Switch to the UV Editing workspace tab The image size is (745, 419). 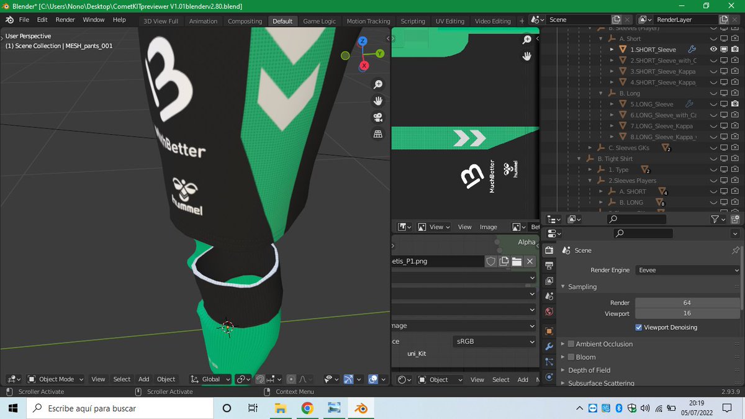(449, 21)
